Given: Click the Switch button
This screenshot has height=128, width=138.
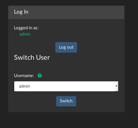Looking at the screenshot, I should click(x=66, y=101).
